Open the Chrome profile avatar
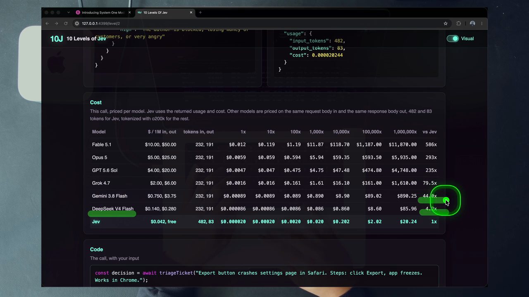The height and width of the screenshot is (297, 529). point(472,24)
